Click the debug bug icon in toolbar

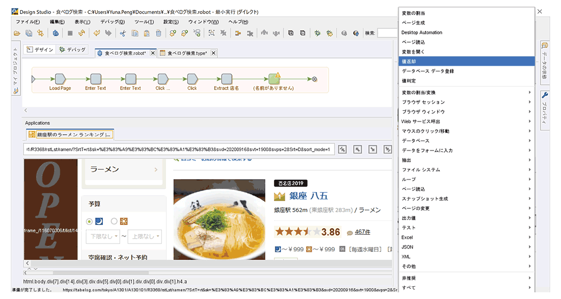[317, 33]
